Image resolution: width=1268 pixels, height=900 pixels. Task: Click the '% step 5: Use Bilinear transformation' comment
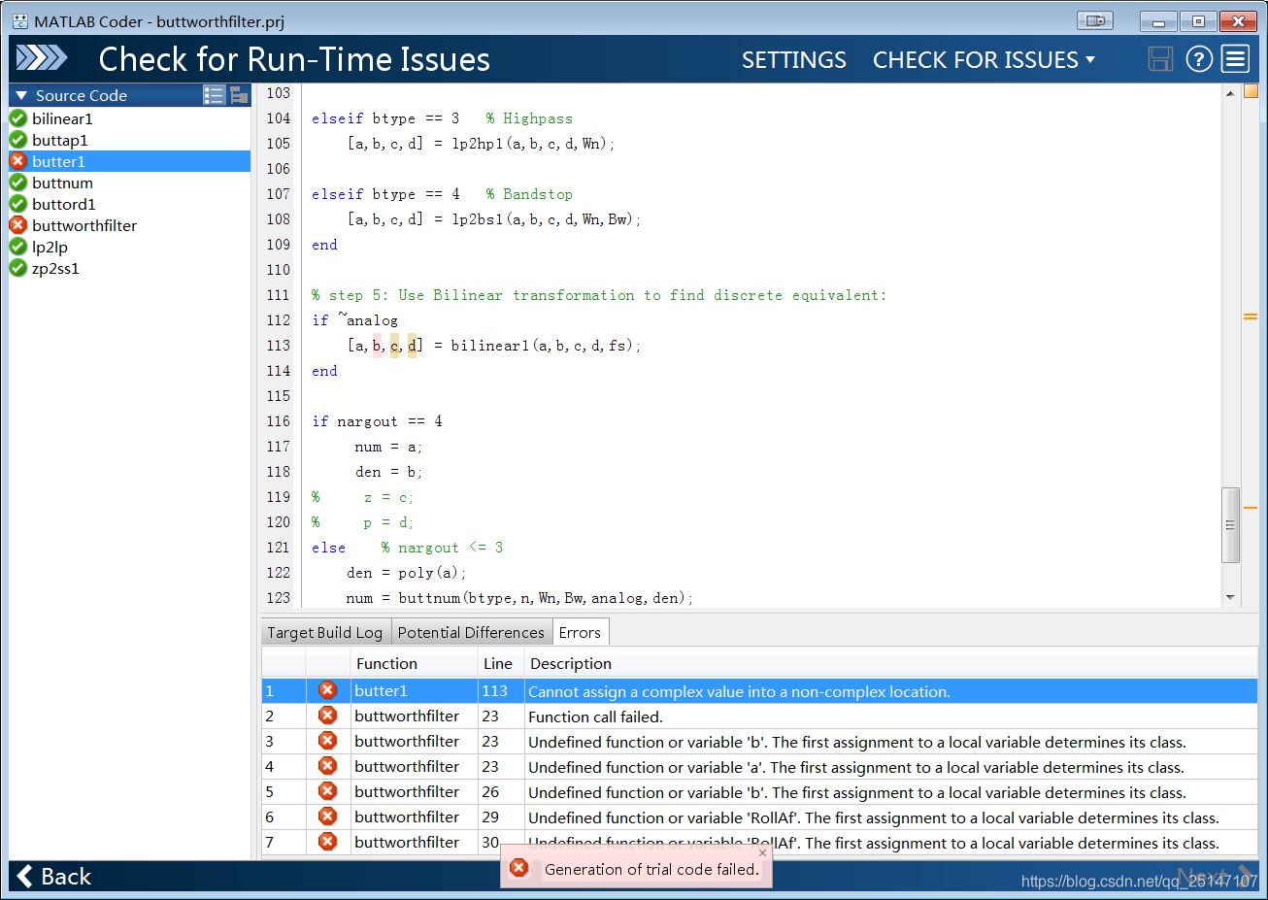pos(599,295)
